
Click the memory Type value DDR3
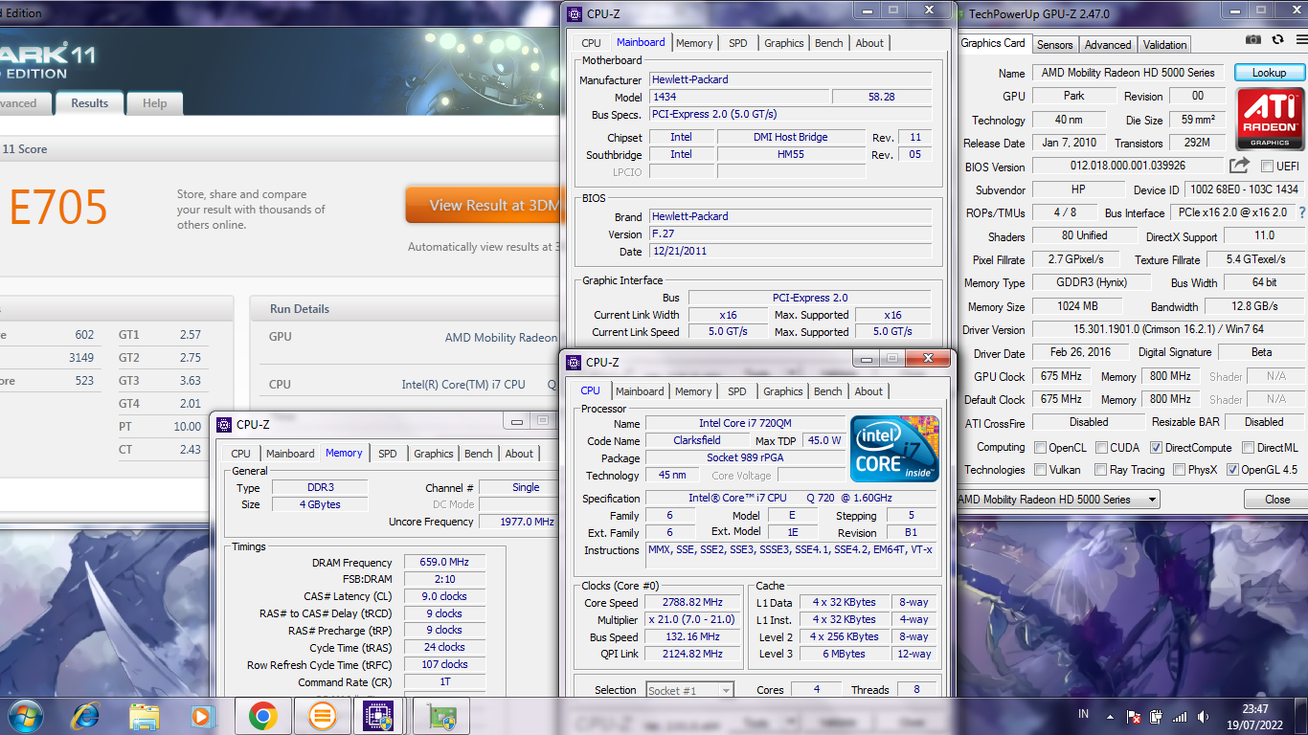coord(320,487)
